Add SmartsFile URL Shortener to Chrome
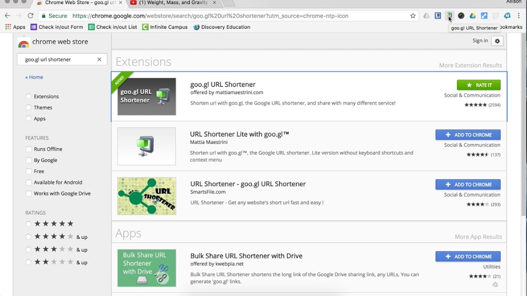 click(468, 185)
